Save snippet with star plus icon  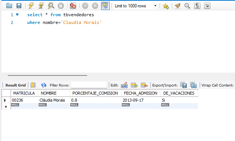[165, 6]
